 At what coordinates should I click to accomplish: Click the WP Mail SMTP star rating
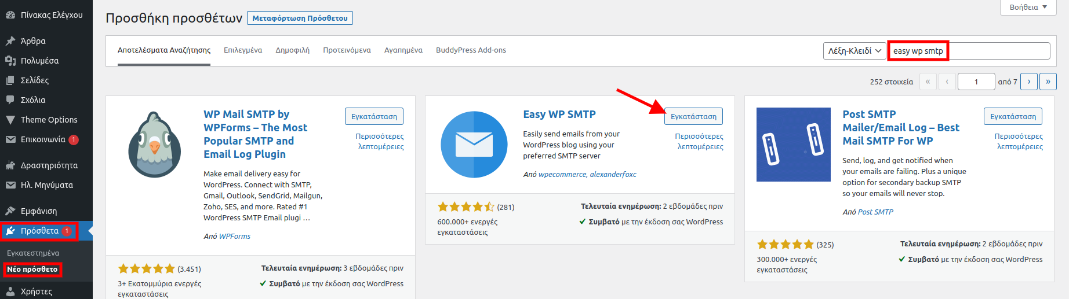(x=146, y=269)
